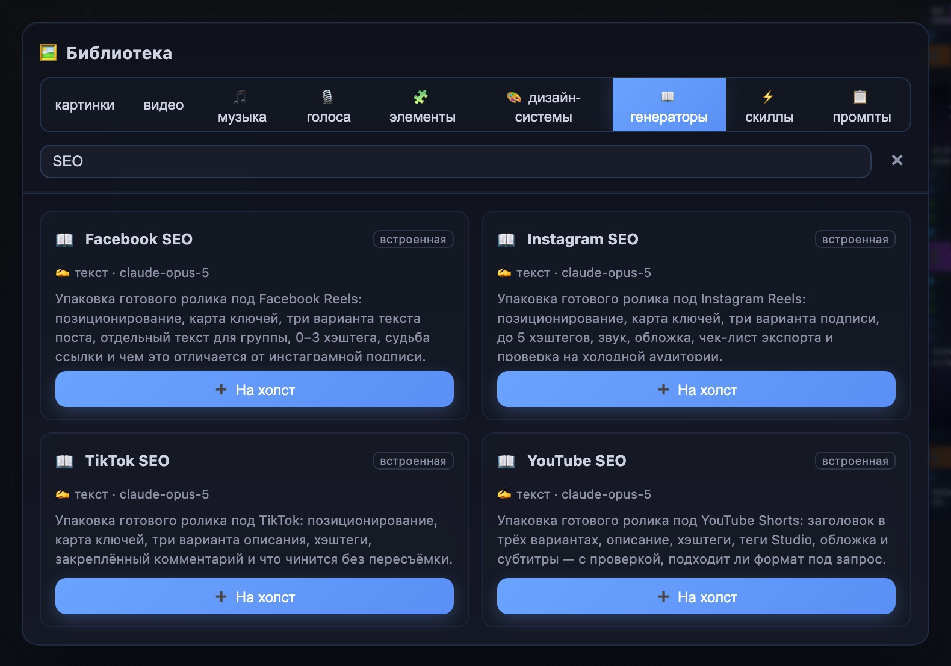Open the картинки tab
The image size is (951, 666).
click(x=85, y=105)
